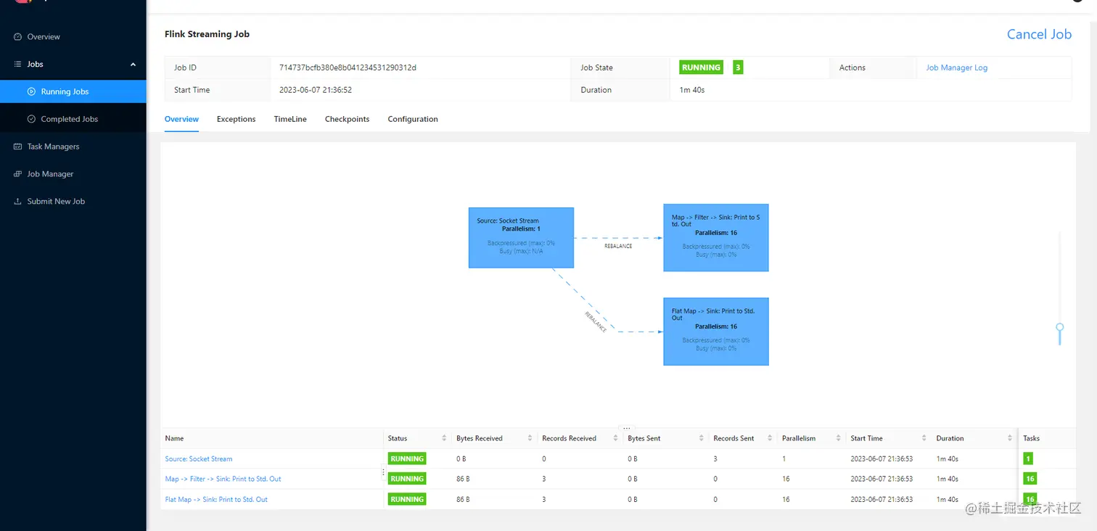Open Completed Jobs in the sidebar

[73, 119]
